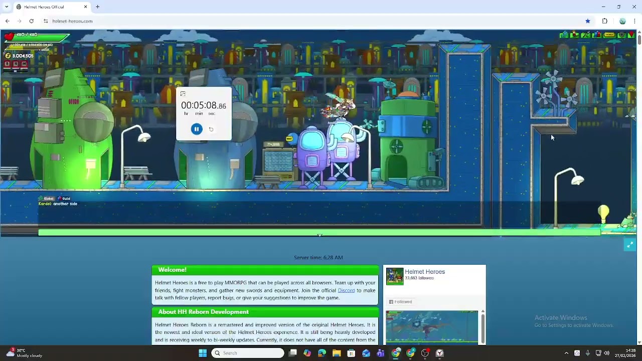Open File Explorer from the taskbar
Image resolution: width=642 pixels, height=361 pixels.
tap(337, 353)
